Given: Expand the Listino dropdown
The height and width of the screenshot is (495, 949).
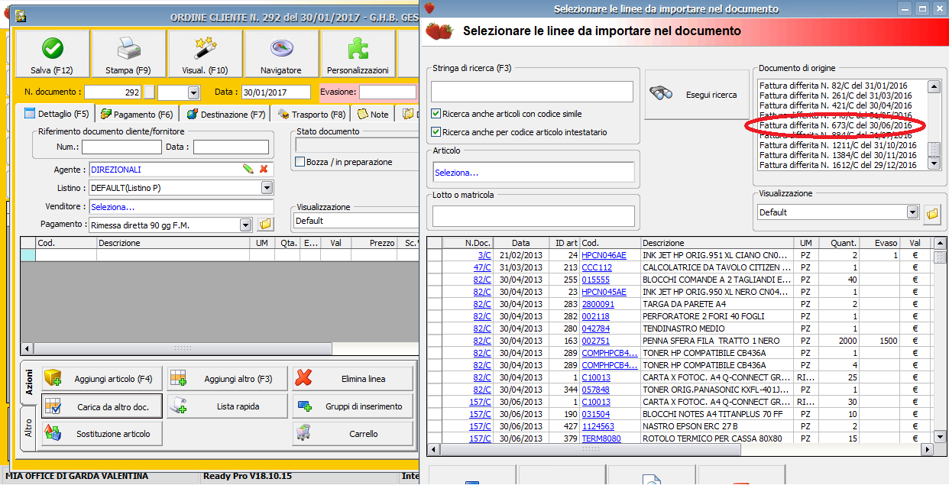Looking at the screenshot, I should pyautogui.click(x=267, y=188).
